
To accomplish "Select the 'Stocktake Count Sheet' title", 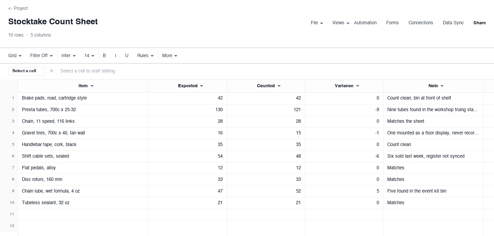I will pyautogui.click(x=53, y=22).
